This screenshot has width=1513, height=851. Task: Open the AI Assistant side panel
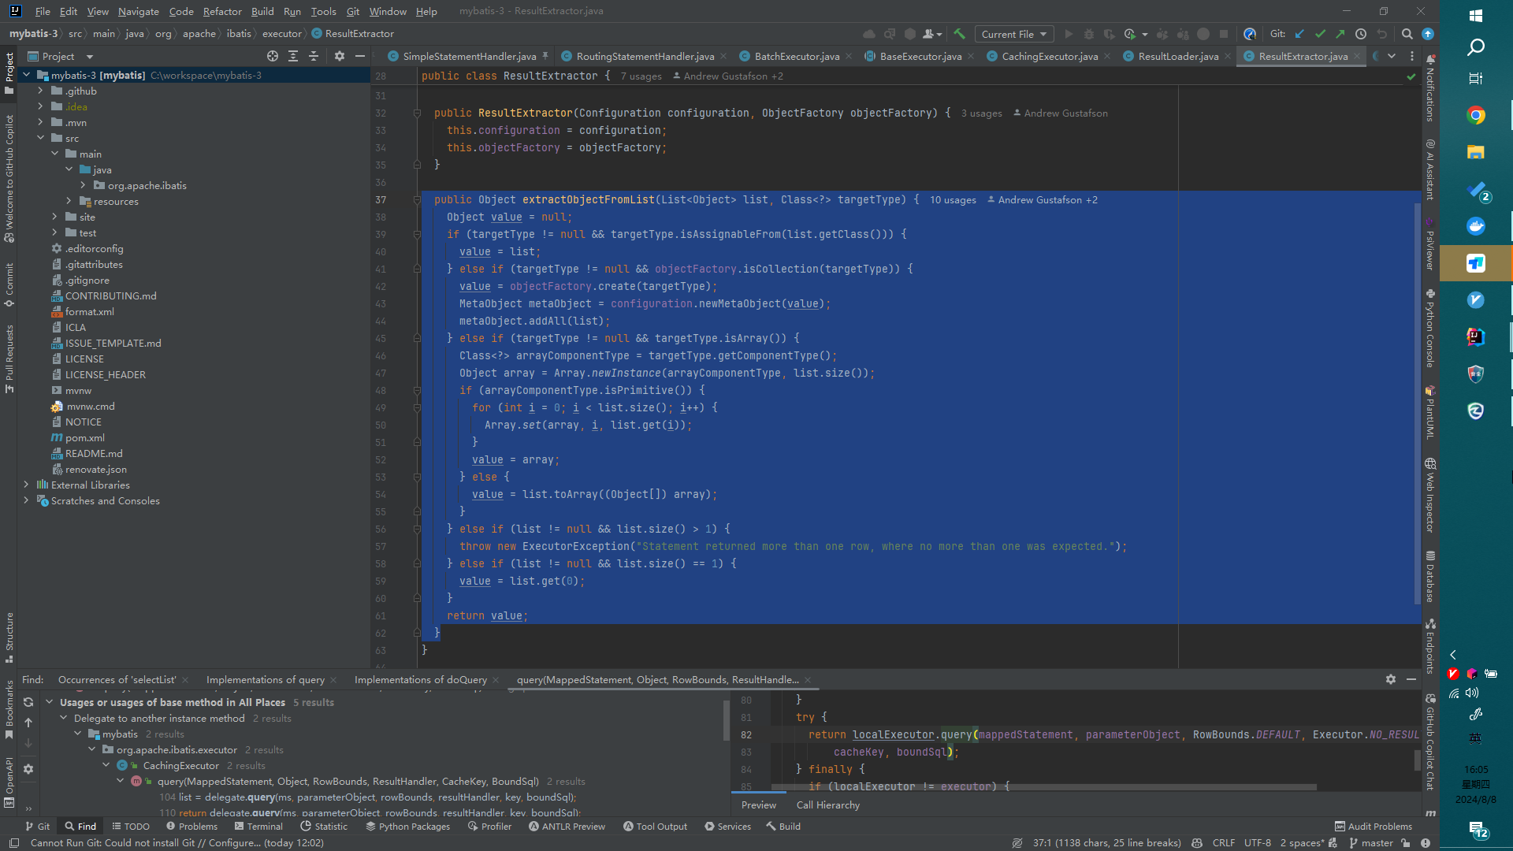(1430, 170)
